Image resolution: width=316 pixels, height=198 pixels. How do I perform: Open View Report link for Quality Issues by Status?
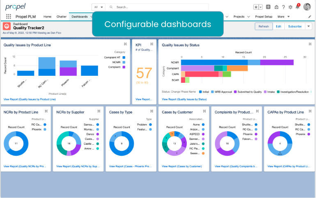[x=184, y=99]
